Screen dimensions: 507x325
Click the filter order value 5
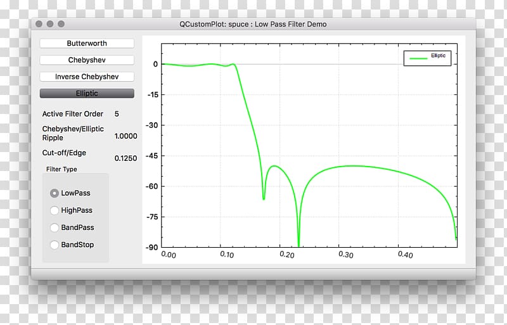tap(117, 114)
